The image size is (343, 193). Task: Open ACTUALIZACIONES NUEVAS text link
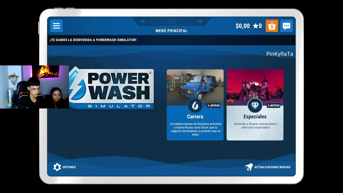pos(272,167)
